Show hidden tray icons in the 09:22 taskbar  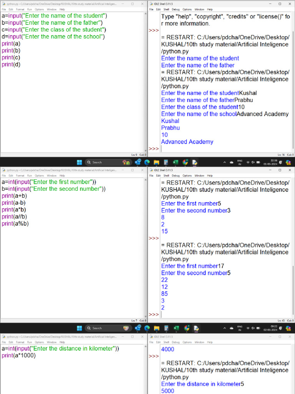(225, 328)
